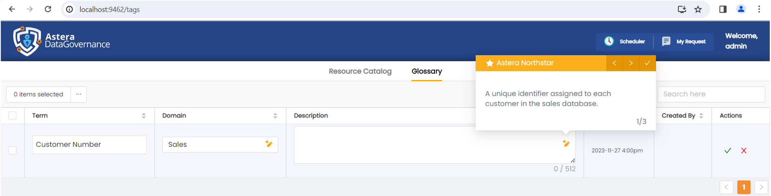771x196 pixels.
Task: Bookmark this page with the star icon
Action: point(698,9)
